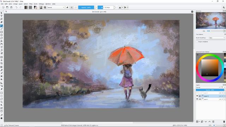
Task: Open the Filter menu
Action: coord(31,4)
